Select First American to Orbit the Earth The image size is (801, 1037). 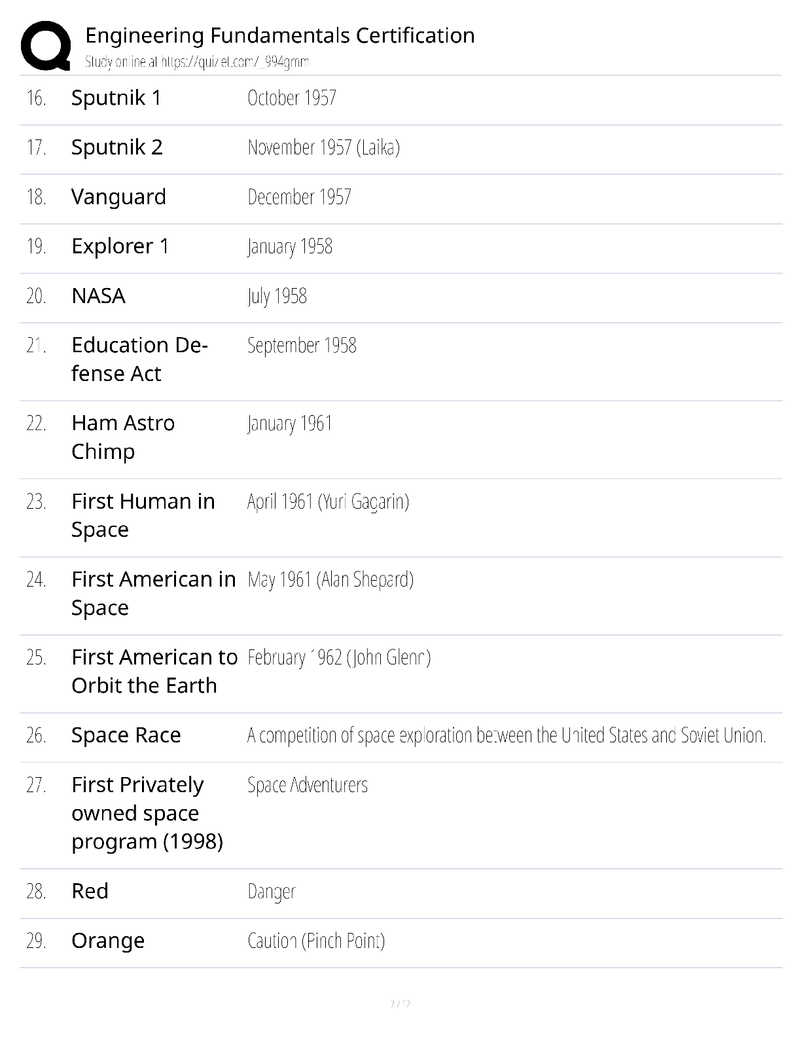pos(154,671)
